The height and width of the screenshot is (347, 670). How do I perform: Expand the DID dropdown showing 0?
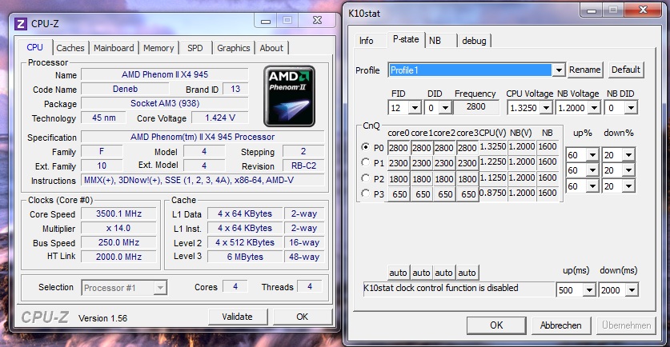(x=445, y=108)
